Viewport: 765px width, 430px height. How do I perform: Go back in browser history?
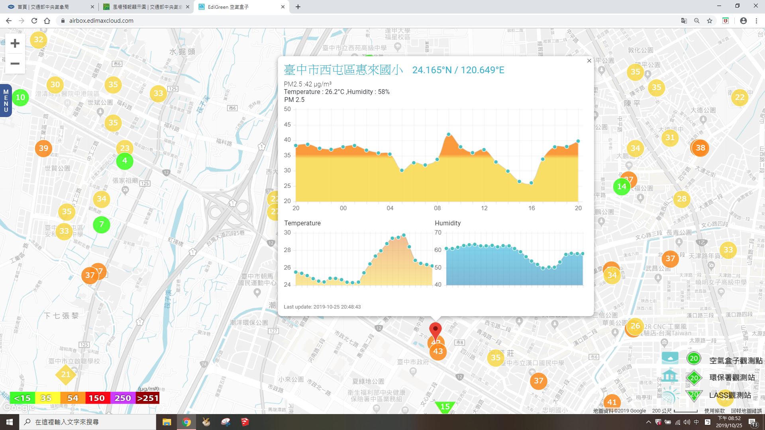click(x=9, y=21)
